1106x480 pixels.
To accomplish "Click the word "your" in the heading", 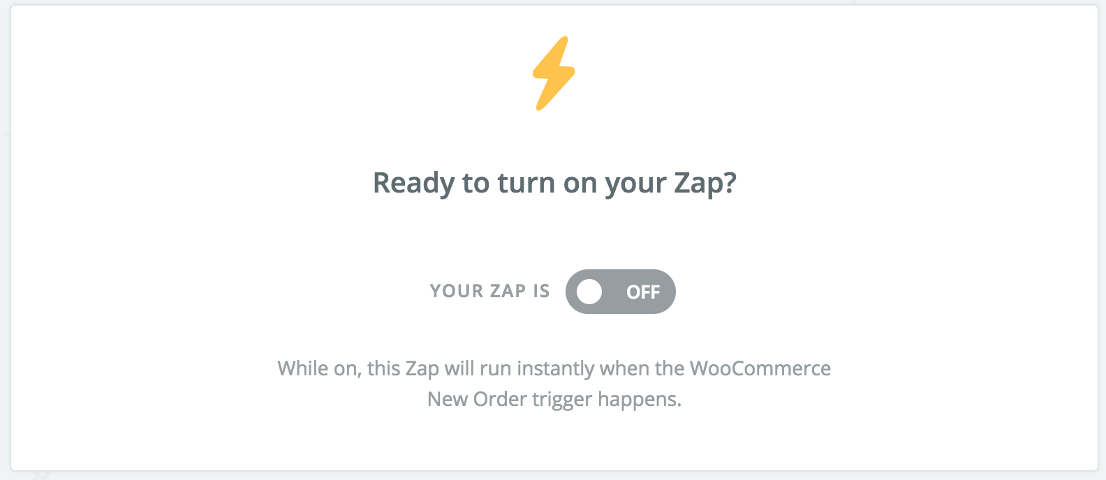I will [636, 183].
